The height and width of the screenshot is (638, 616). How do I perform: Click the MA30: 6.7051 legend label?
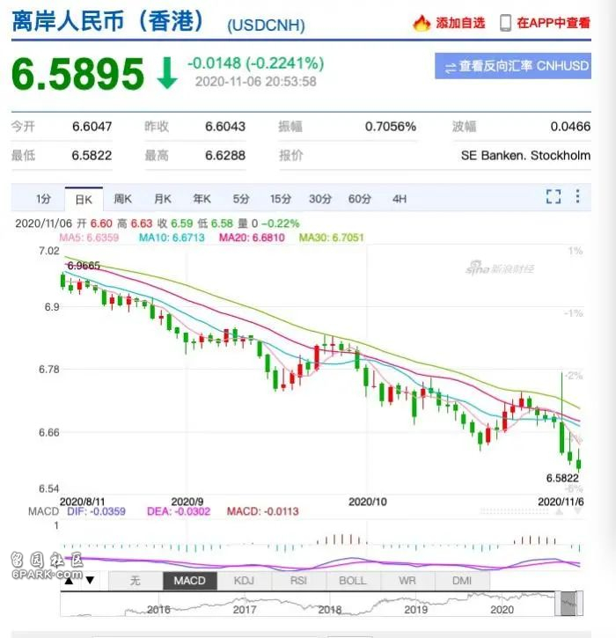[332, 238]
